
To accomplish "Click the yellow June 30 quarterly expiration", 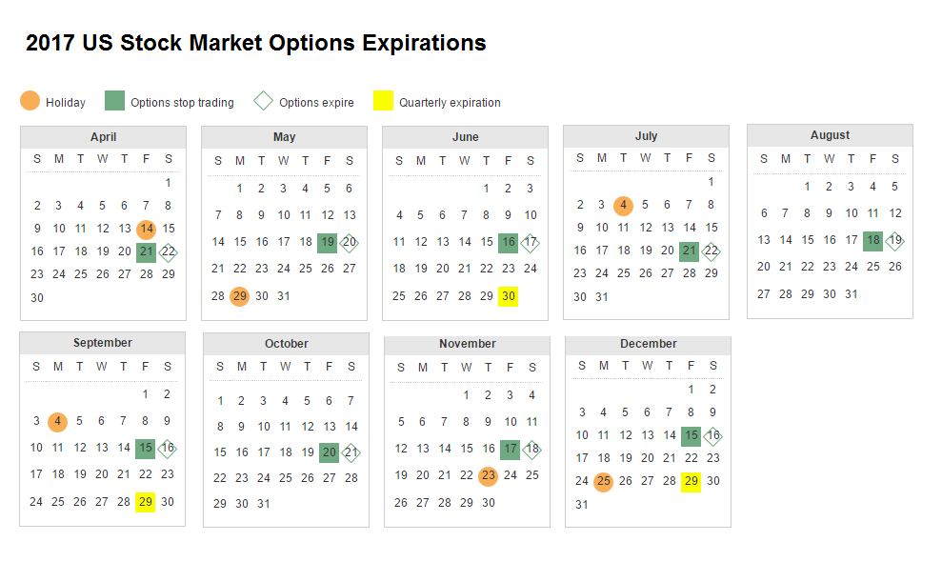I will pyautogui.click(x=509, y=296).
